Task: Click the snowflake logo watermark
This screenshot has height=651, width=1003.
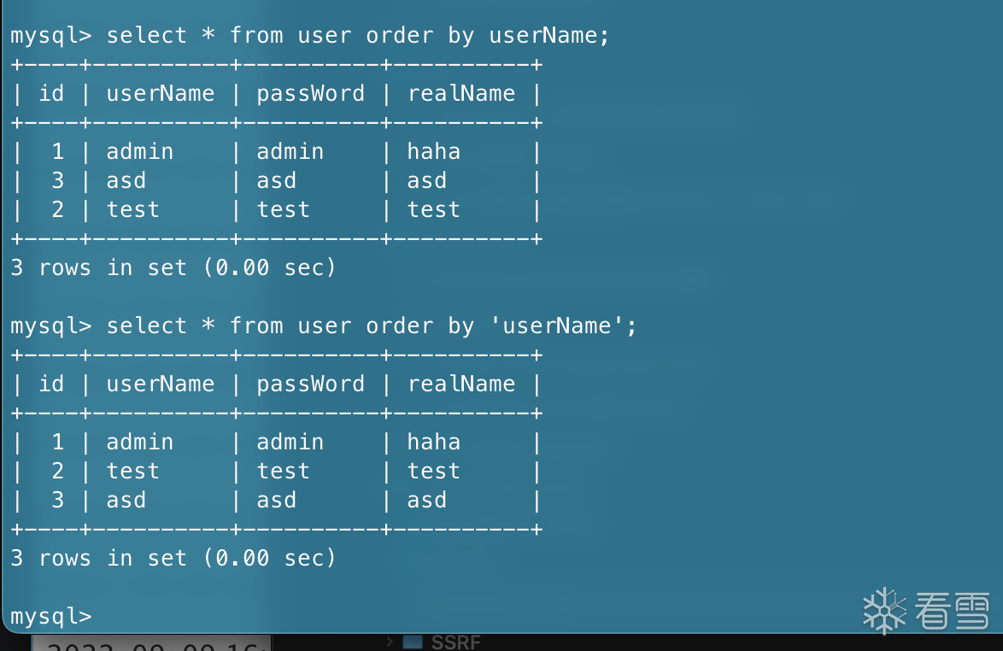Action: [x=884, y=610]
